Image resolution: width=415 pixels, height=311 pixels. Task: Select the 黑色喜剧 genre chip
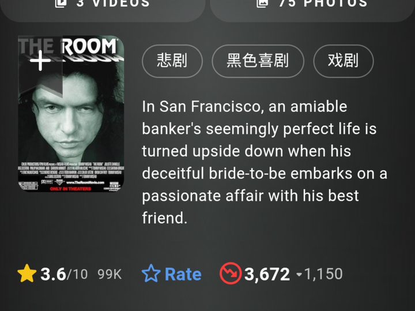click(x=258, y=61)
